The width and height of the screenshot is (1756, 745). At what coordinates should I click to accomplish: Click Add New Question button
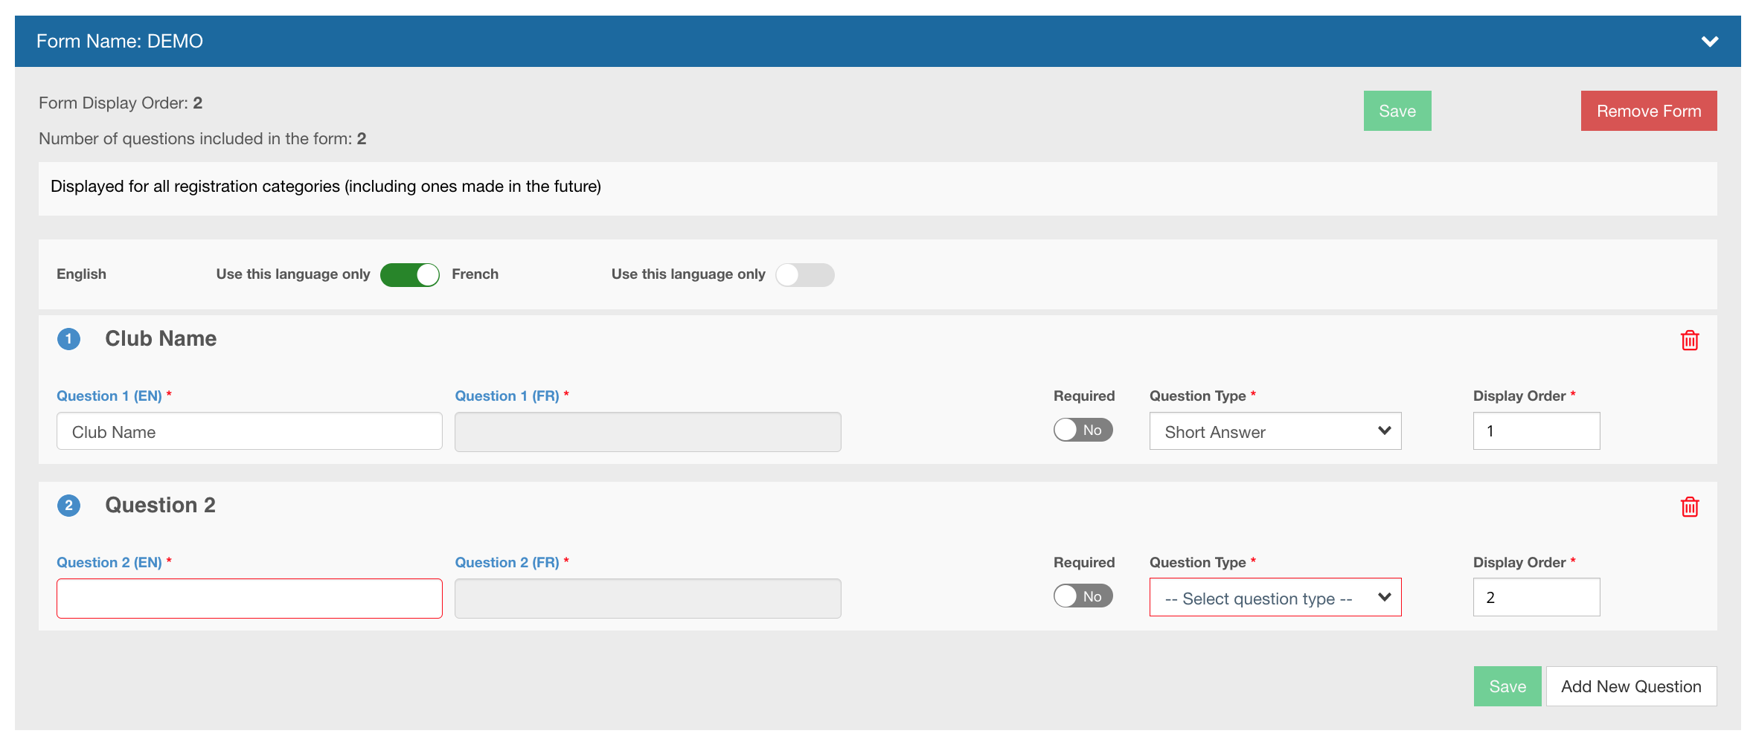pyautogui.click(x=1631, y=686)
